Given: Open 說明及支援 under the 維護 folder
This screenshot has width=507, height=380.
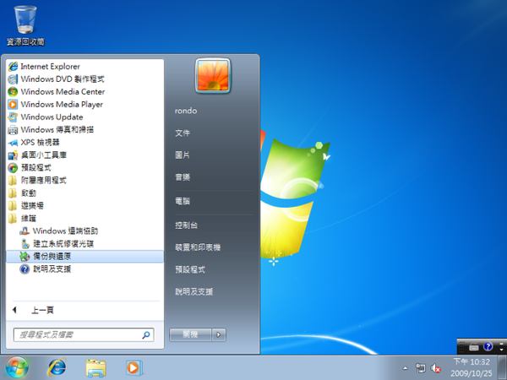Looking at the screenshot, I should [x=84, y=269].
